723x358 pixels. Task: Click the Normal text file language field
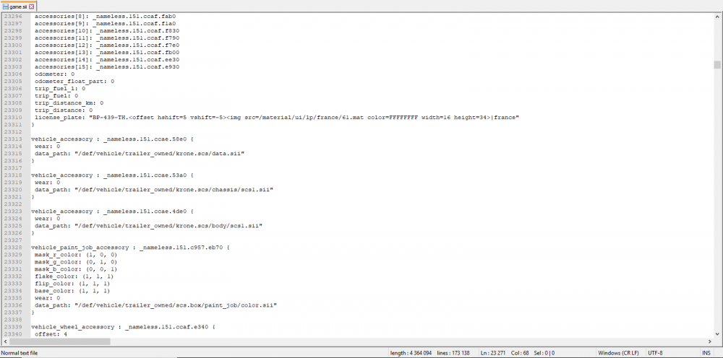[20, 353]
